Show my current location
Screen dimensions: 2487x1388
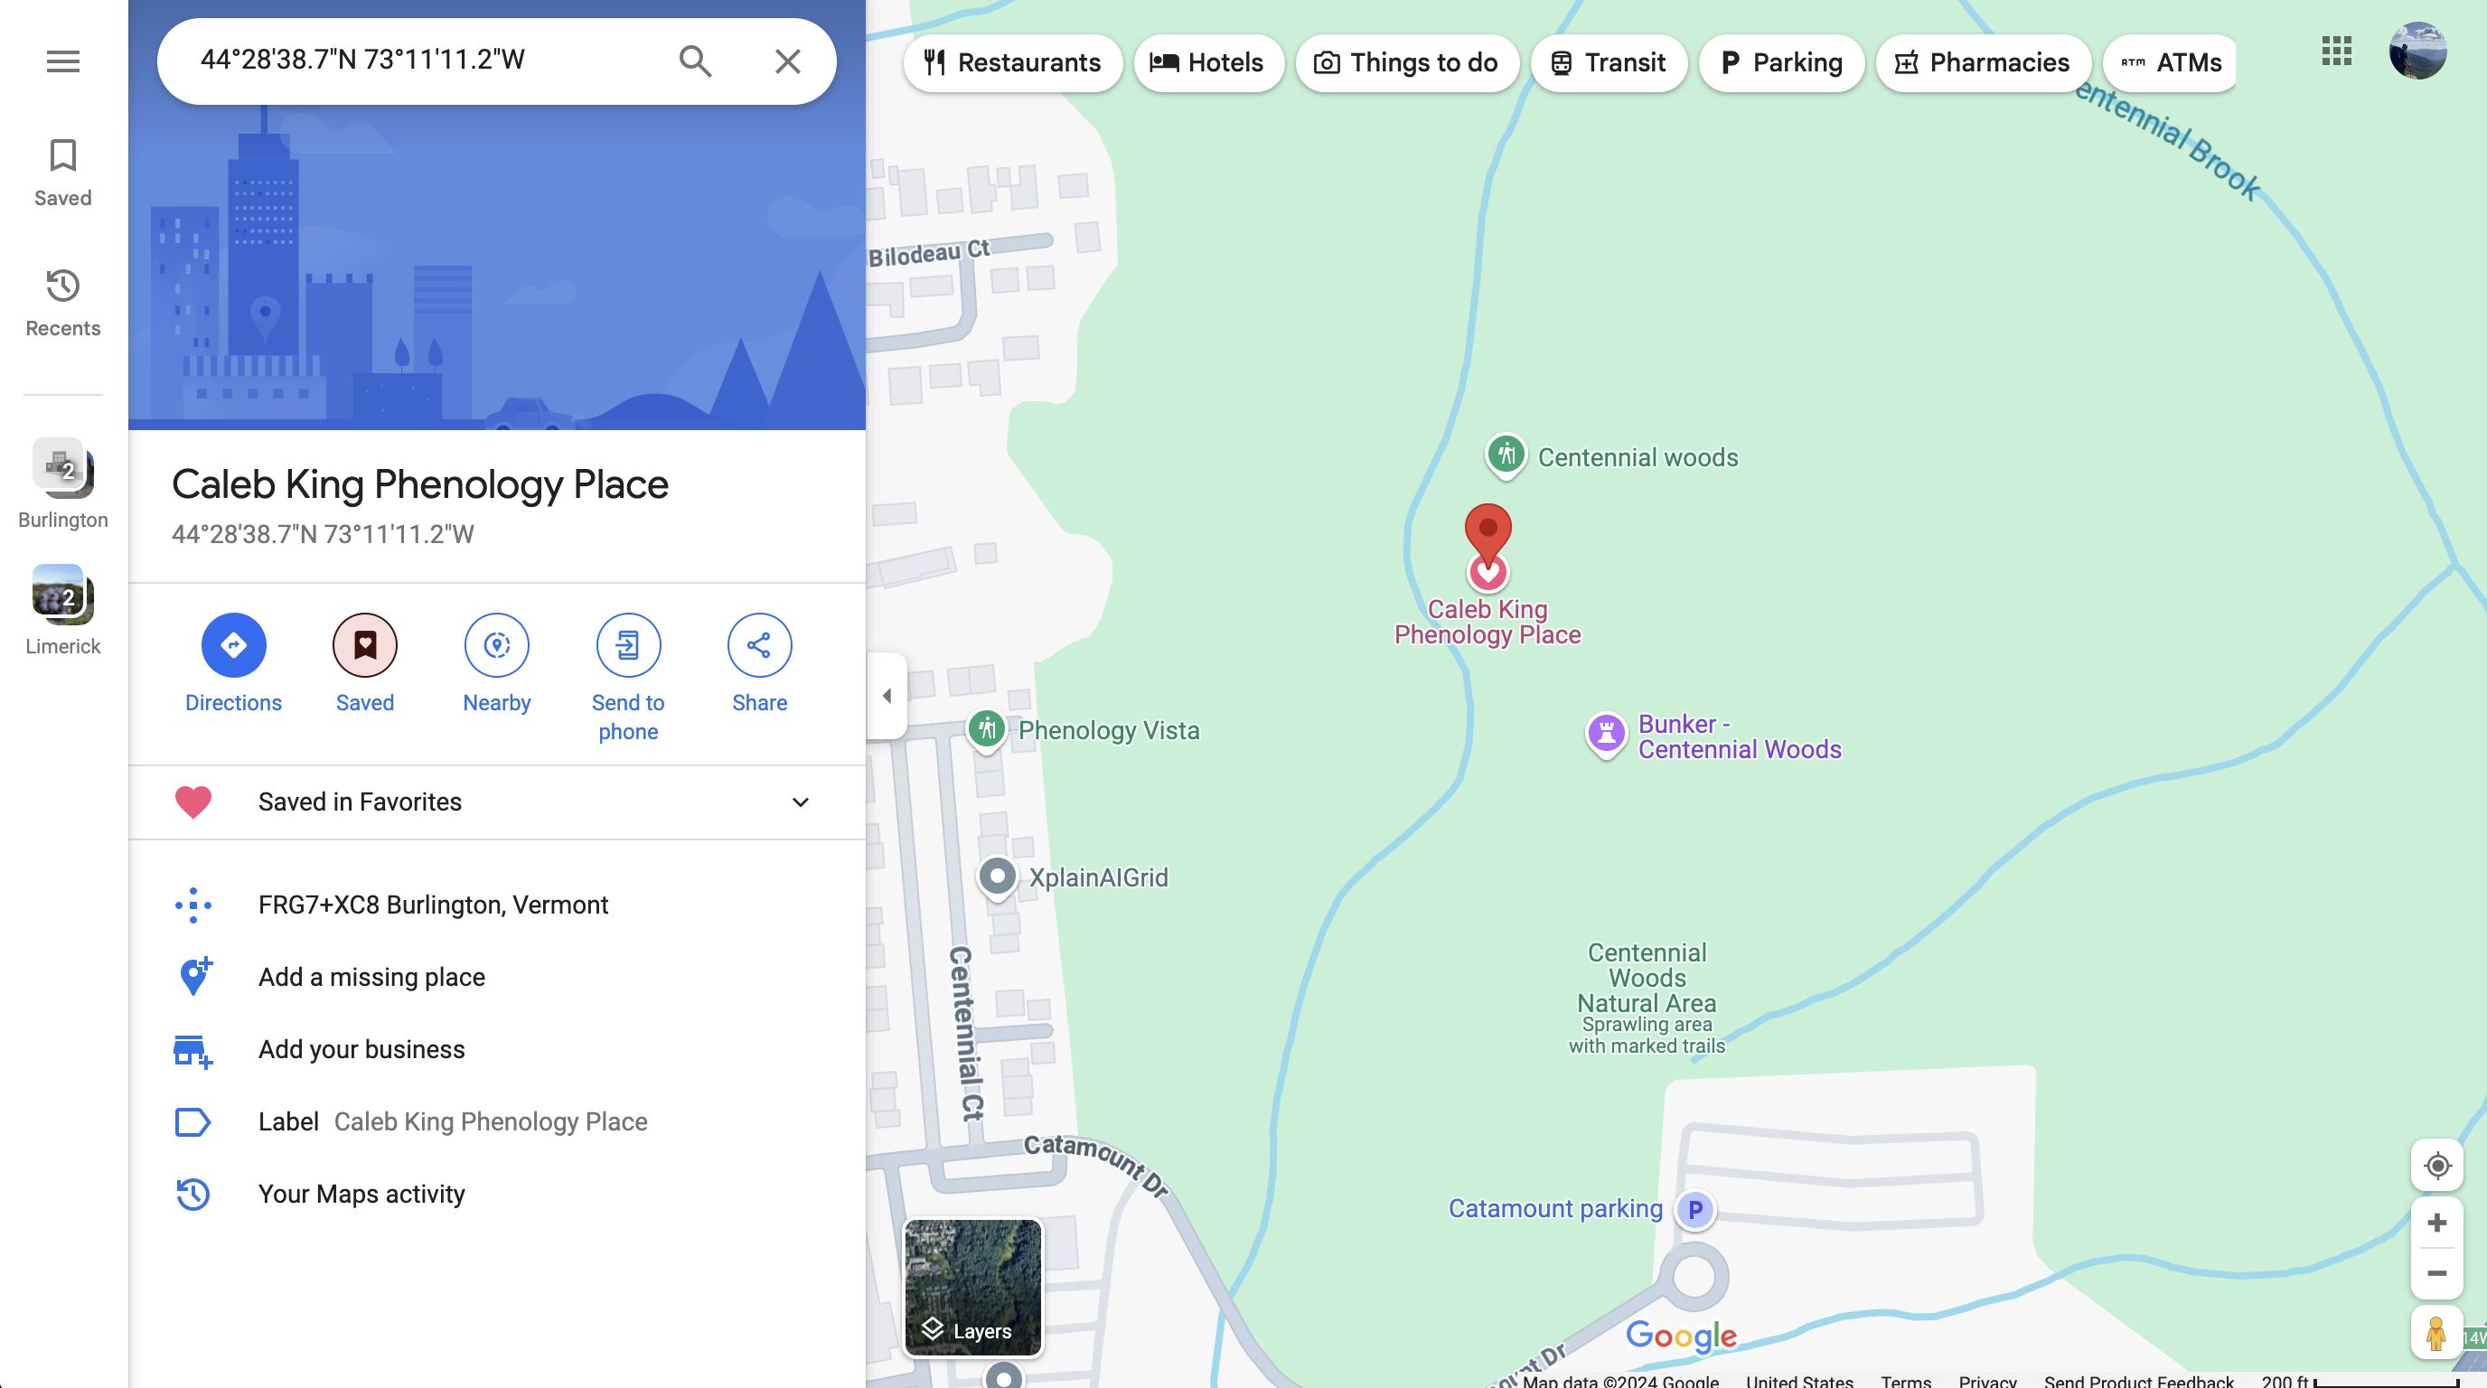click(2436, 1165)
